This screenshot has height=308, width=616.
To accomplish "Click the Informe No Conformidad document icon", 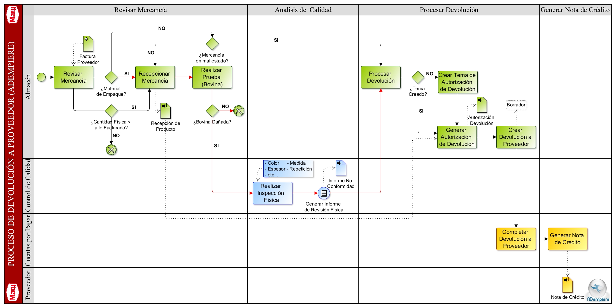I will point(341,168).
